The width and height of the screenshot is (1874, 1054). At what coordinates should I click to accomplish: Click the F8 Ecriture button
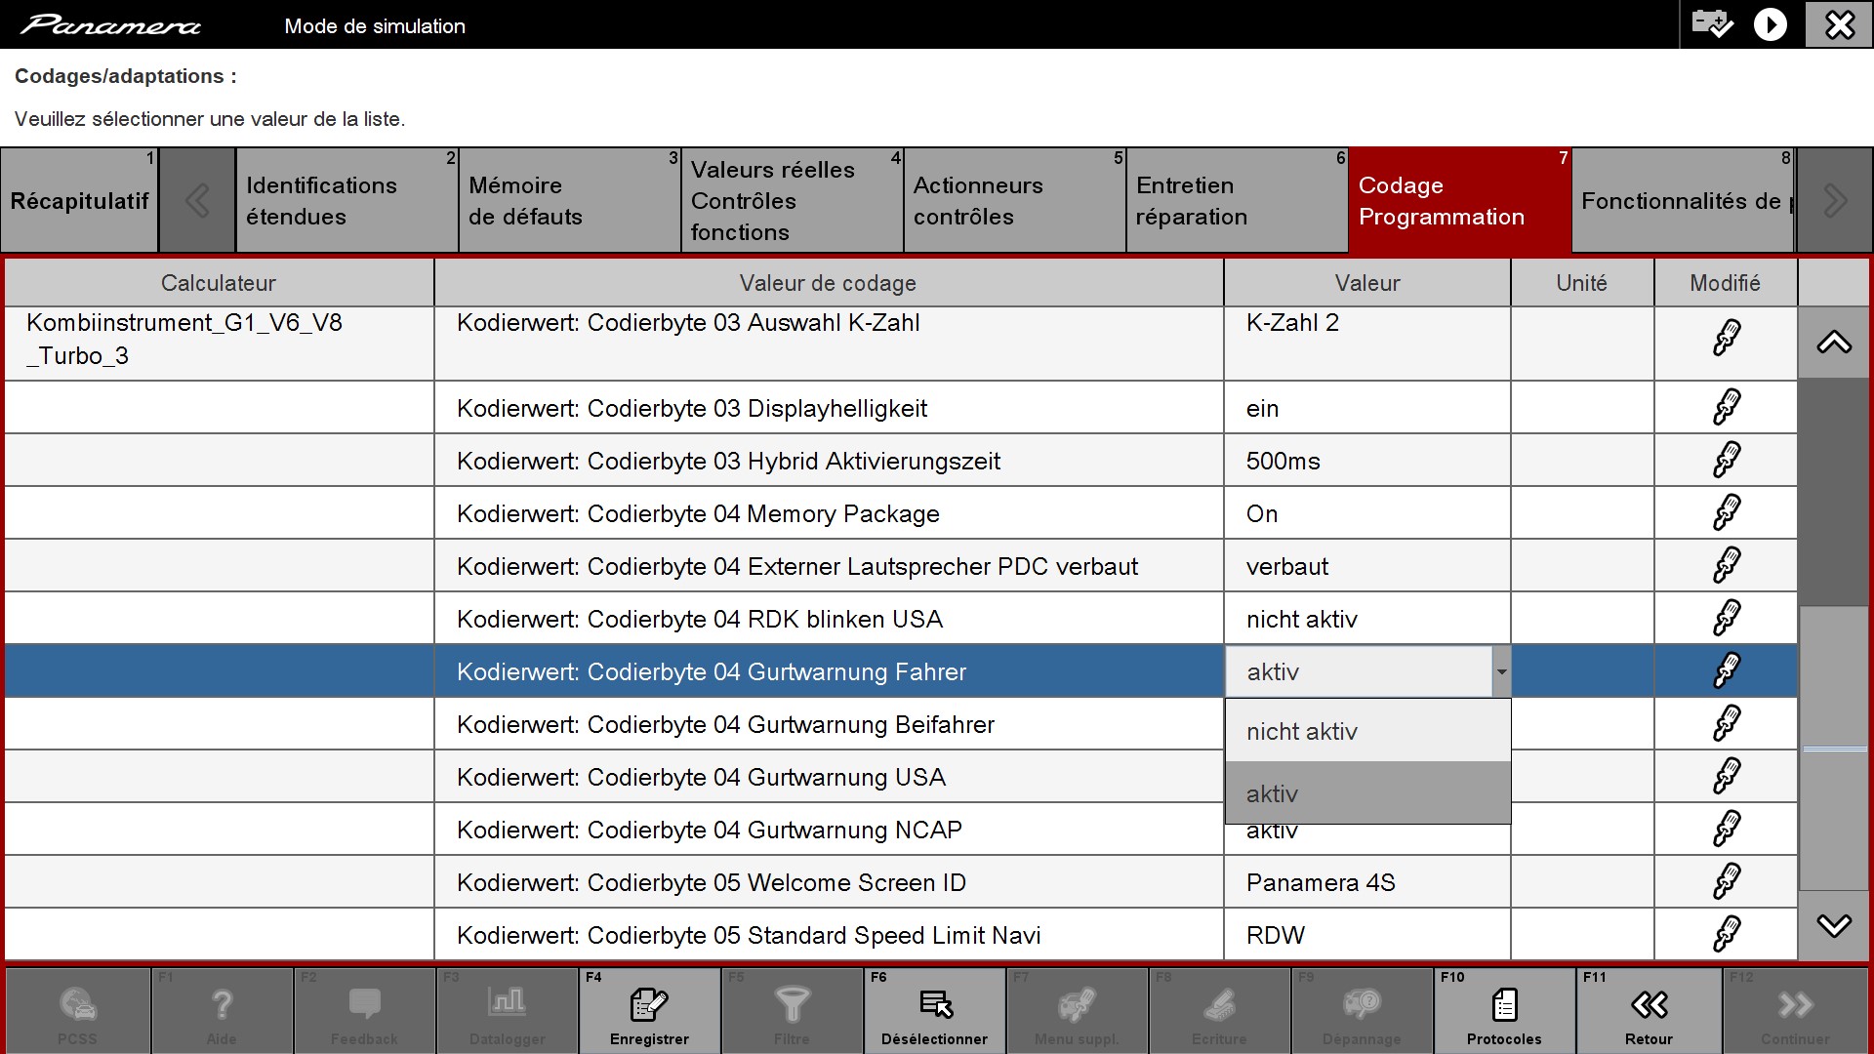point(1219,1010)
